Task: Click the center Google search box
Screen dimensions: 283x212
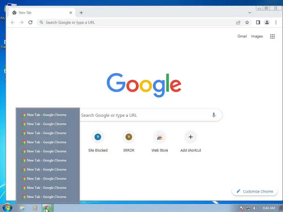Action: click(144, 115)
